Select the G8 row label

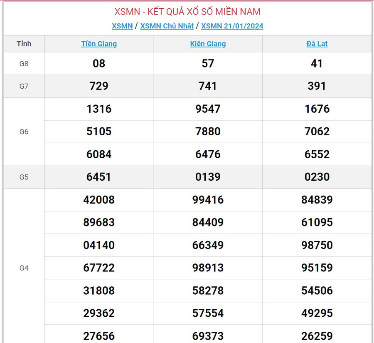click(24, 64)
